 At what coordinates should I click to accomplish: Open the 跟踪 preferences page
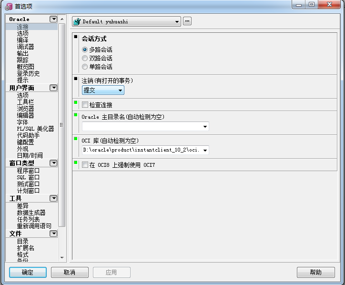pos(23,60)
